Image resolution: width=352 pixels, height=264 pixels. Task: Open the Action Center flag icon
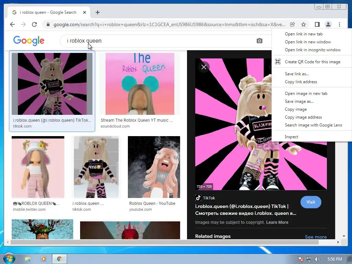coord(300,259)
